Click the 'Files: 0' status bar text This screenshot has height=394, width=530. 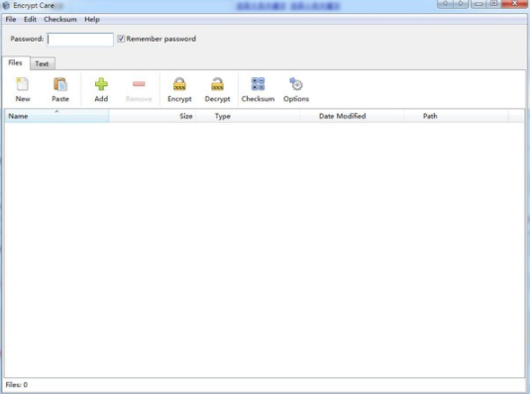click(x=17, y=385)
